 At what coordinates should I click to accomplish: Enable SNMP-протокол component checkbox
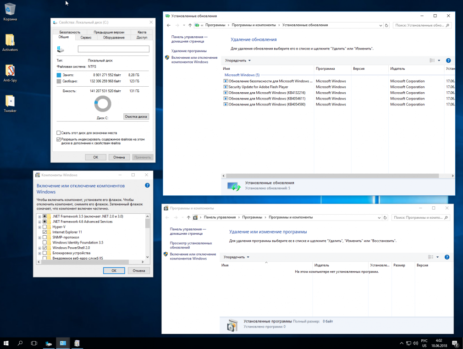coord(45,237)
